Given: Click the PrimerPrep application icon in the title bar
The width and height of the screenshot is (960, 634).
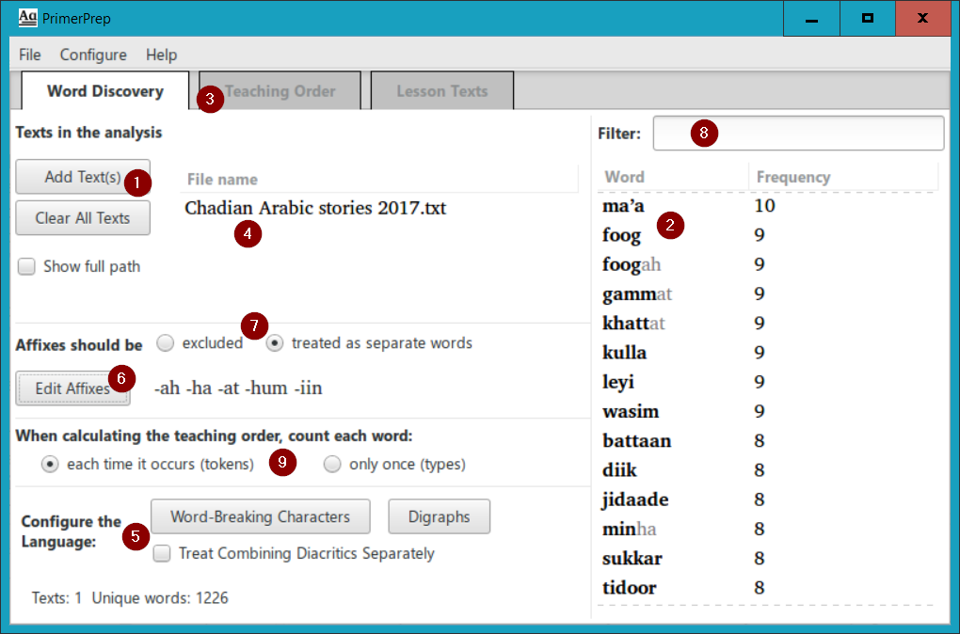Looking at the screenshot, I should (x=26, y=17).
